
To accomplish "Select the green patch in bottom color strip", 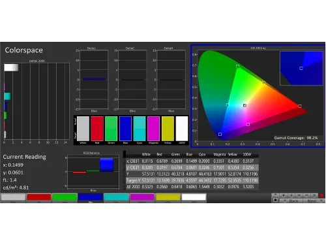I will [65, 197].
